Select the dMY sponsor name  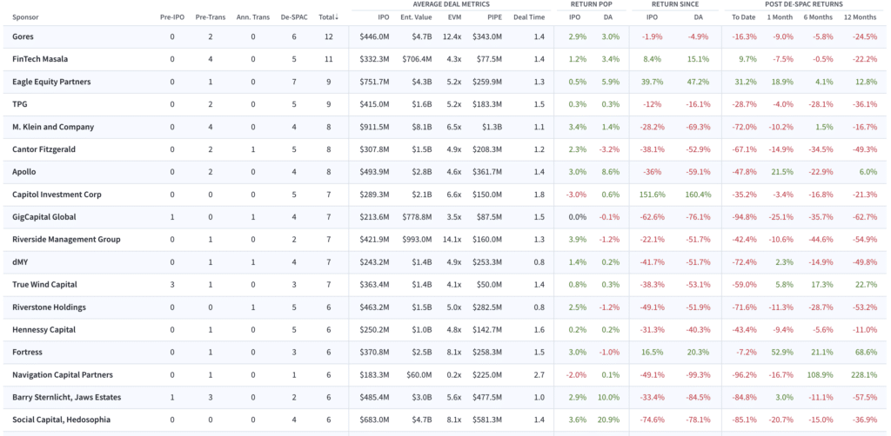(x=21, y=262)
